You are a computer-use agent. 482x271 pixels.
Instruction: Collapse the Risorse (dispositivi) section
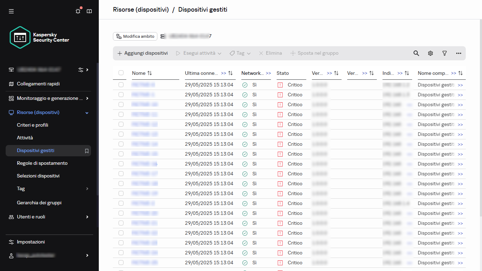coord(87,113)
